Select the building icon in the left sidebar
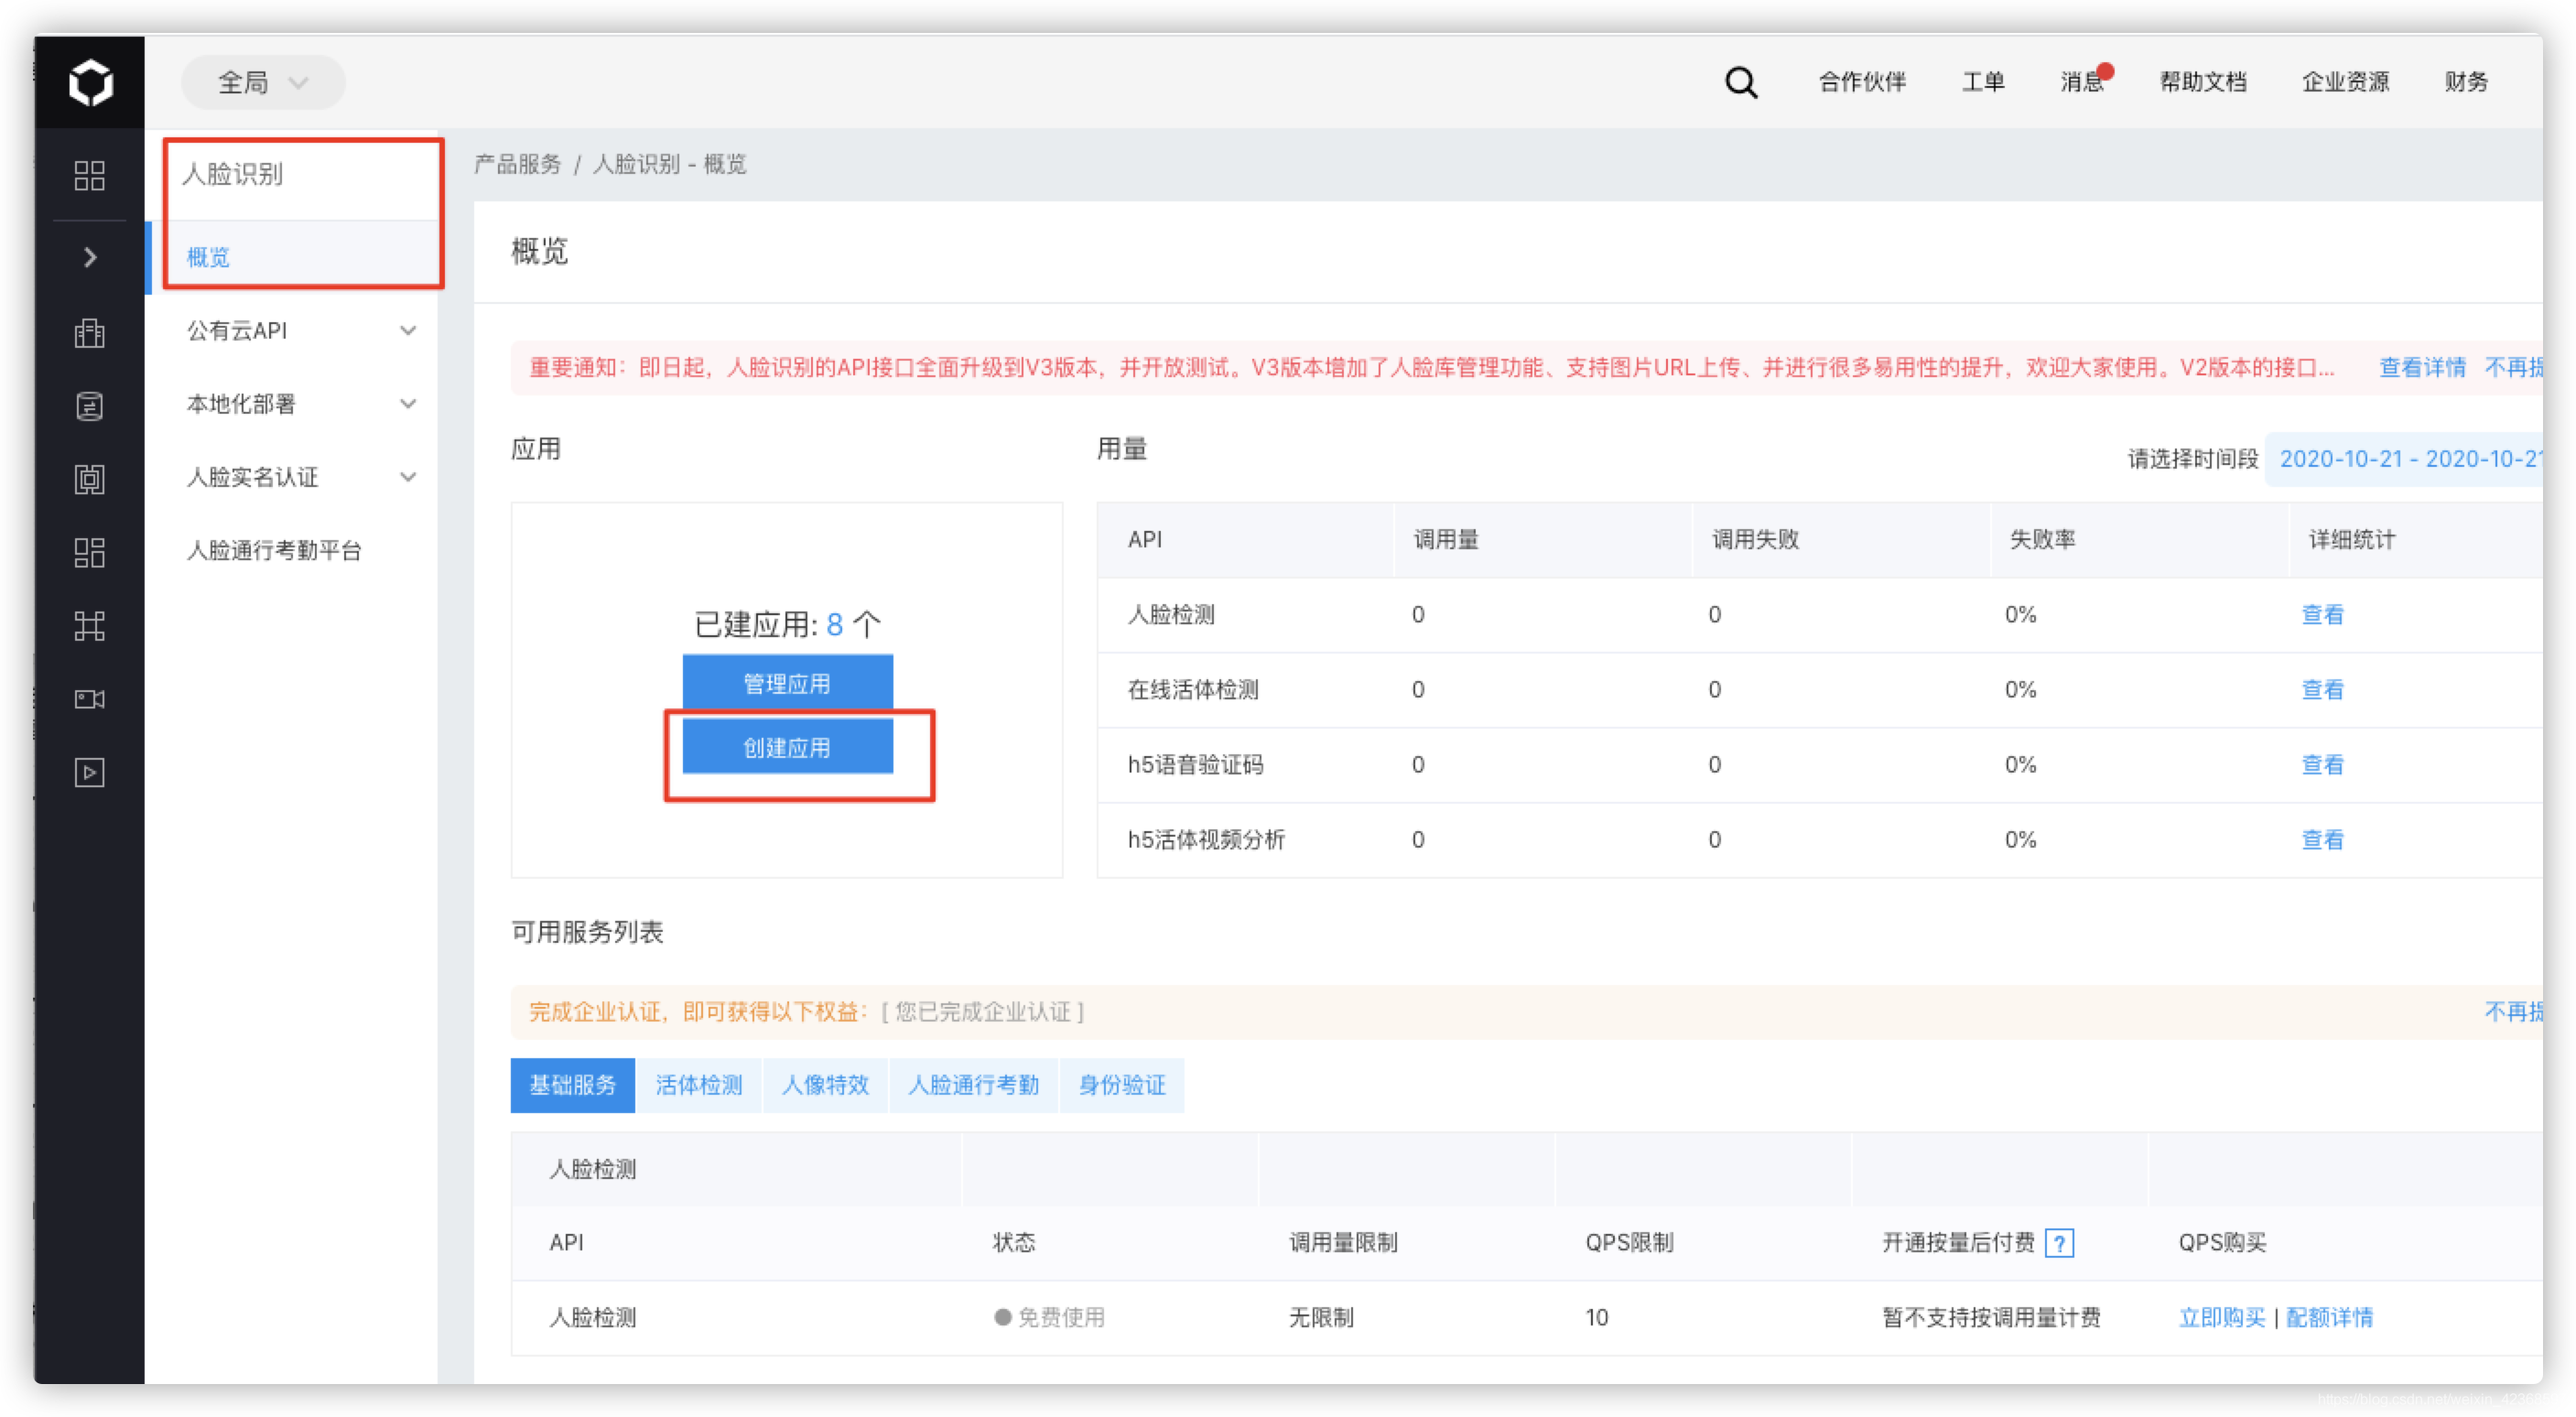This screenshot has width=2576, height=1417. point(89,333)
